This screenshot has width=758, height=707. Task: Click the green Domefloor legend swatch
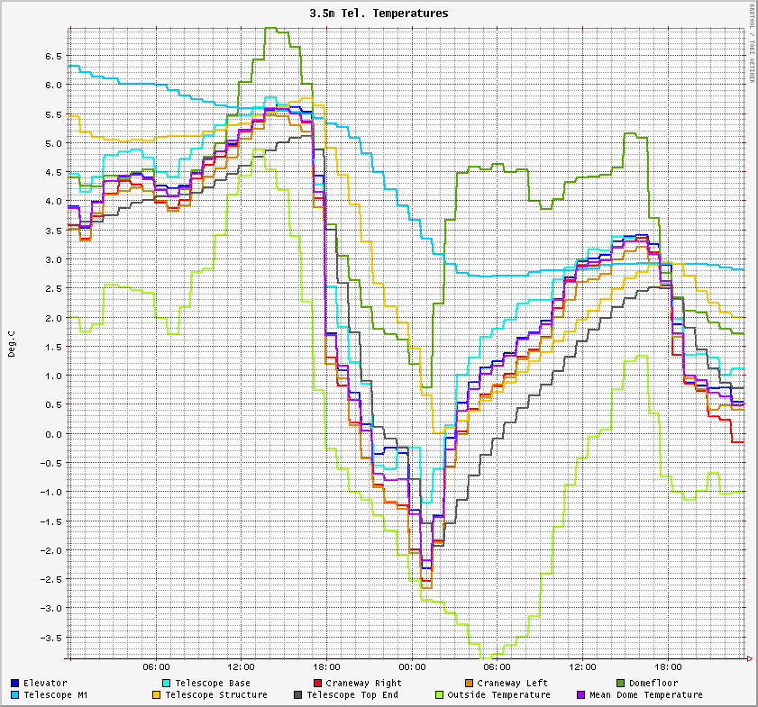coord(620,683)
